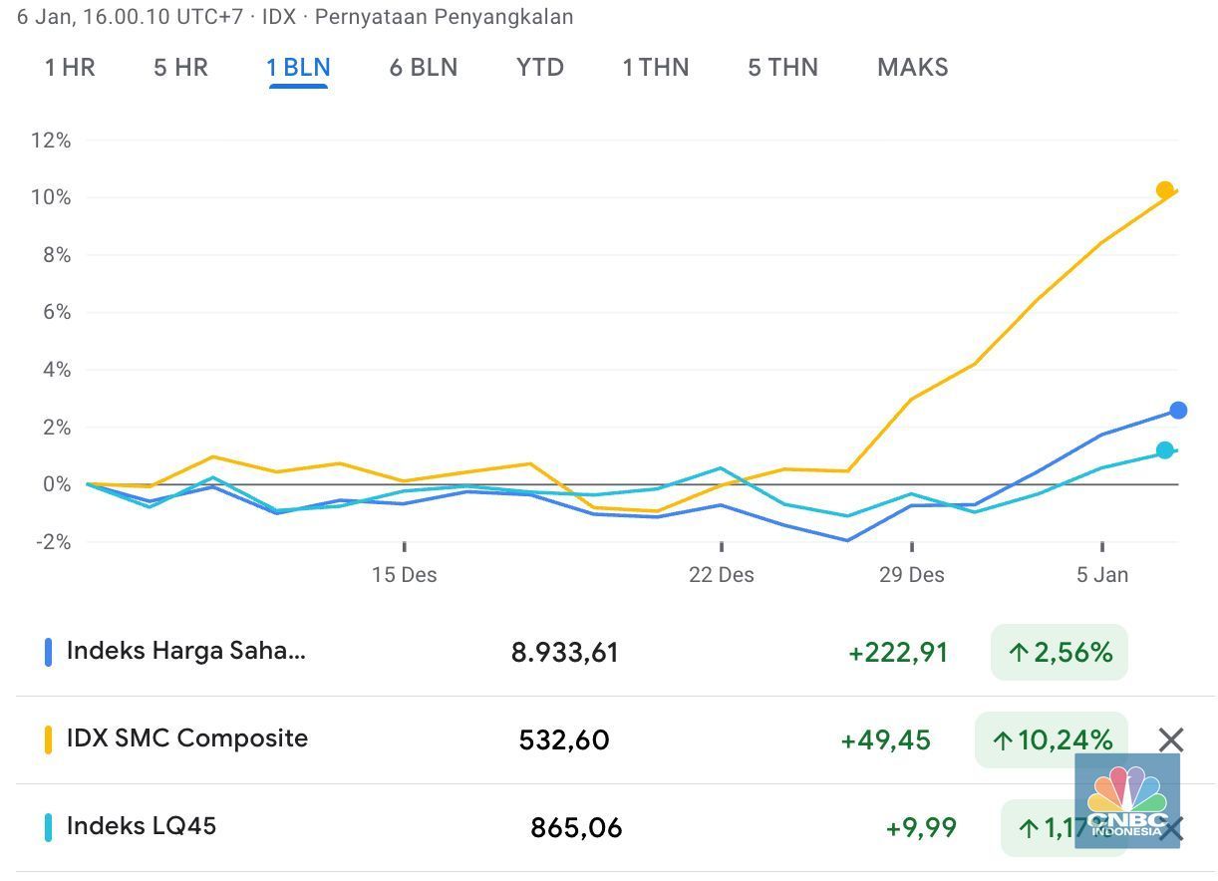1218x881 pixels.
Task: Select the 1 BLN range tab
Action: pyautogui.click(x=298, y=68)
